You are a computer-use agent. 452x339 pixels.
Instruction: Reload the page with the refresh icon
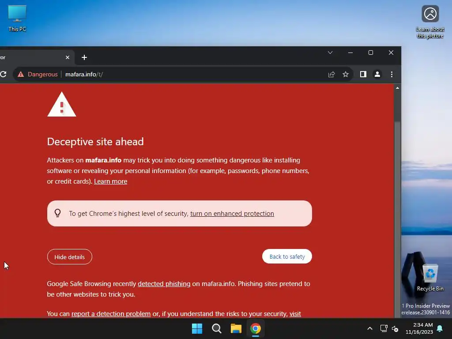click(x=3, y=74)
